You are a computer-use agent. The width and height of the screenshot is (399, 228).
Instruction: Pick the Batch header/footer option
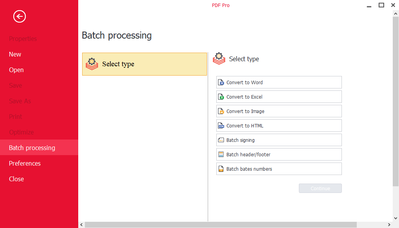[279, 154]
